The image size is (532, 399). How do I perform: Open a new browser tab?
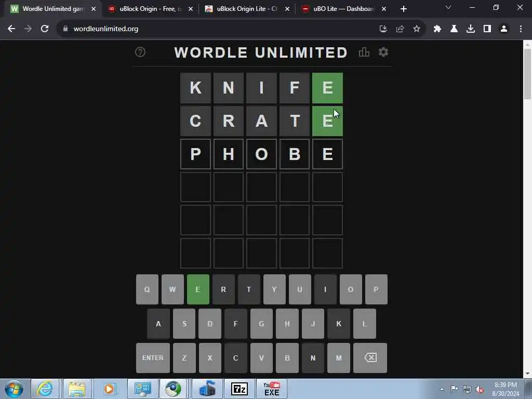[403, 9]
